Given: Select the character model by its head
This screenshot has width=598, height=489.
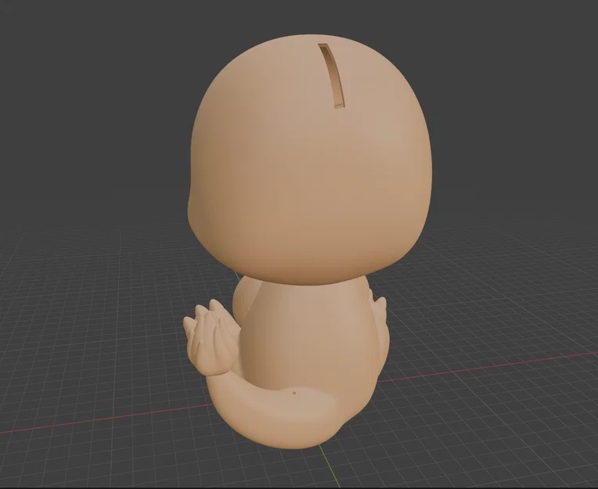Looking at the screenshot, I should (310, 160).
